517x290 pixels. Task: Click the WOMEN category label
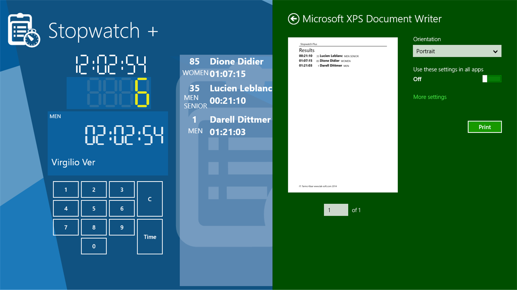[x=195, y=73]
